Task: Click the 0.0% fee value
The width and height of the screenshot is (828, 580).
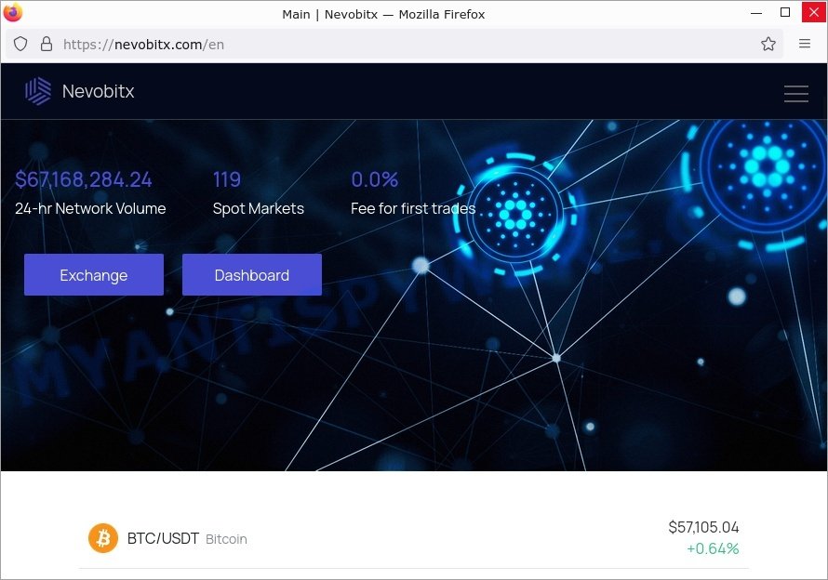Action: click(374, 179)
